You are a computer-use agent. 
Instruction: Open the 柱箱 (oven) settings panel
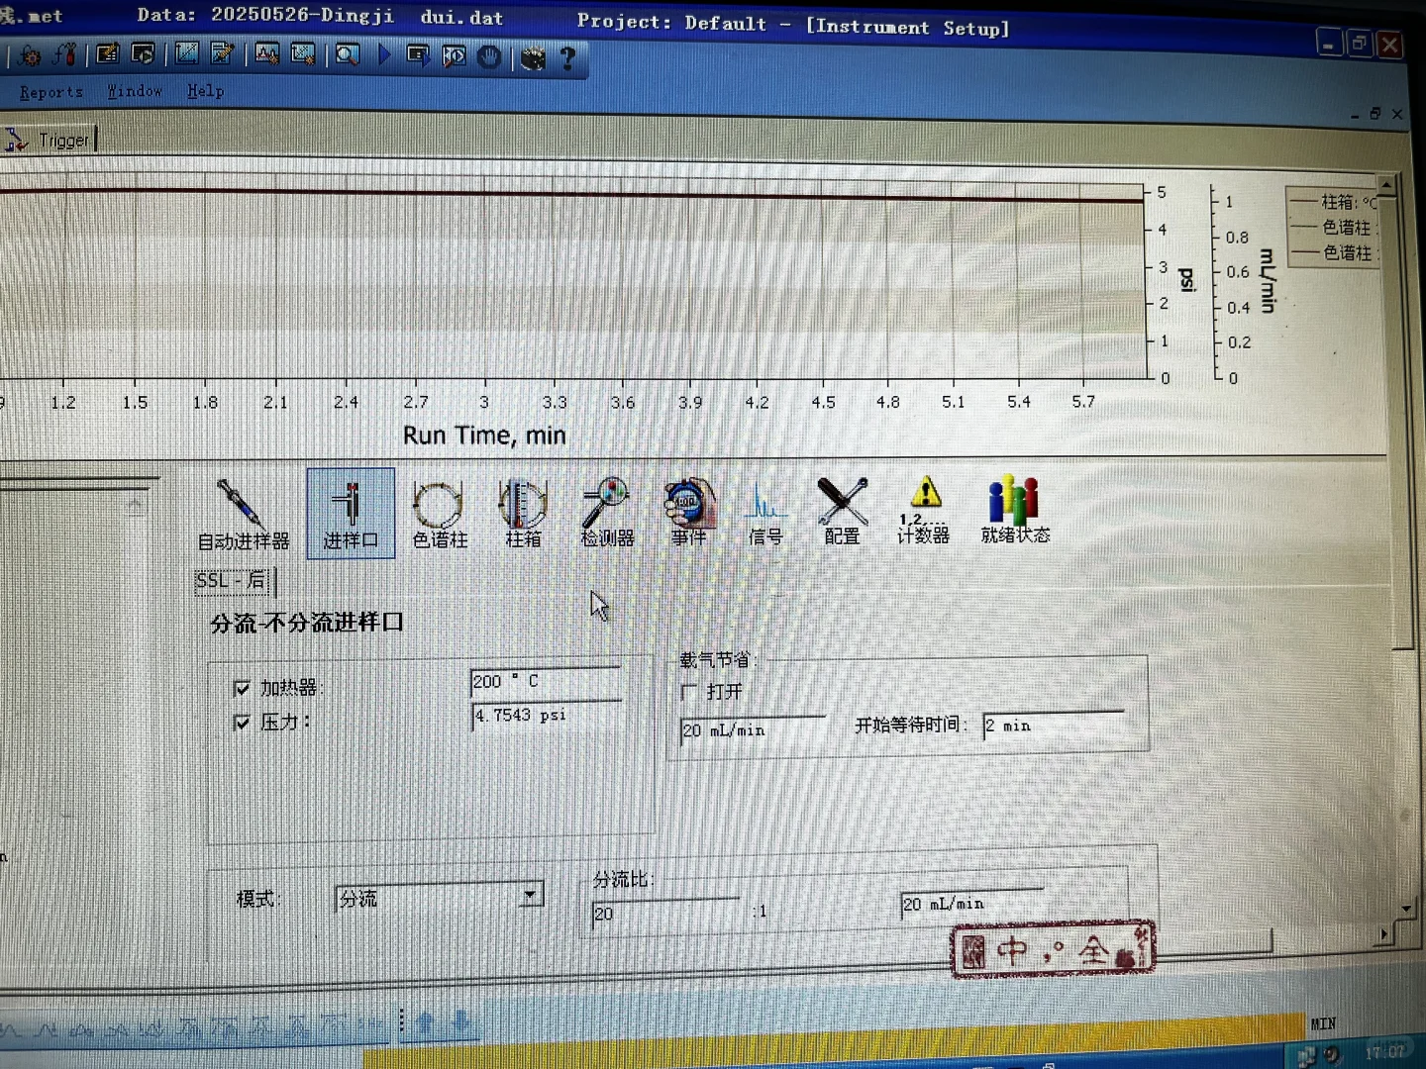coord(523,510)
